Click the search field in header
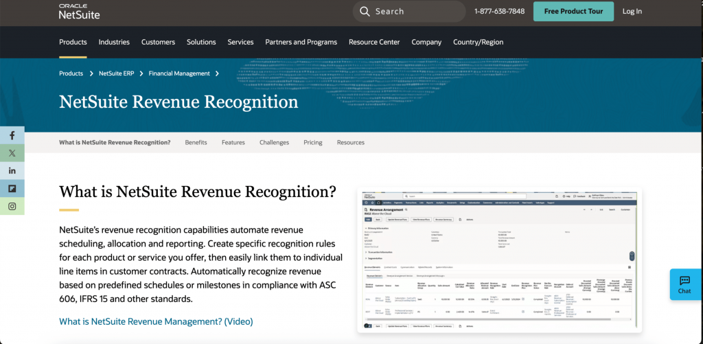 [409, 11]
